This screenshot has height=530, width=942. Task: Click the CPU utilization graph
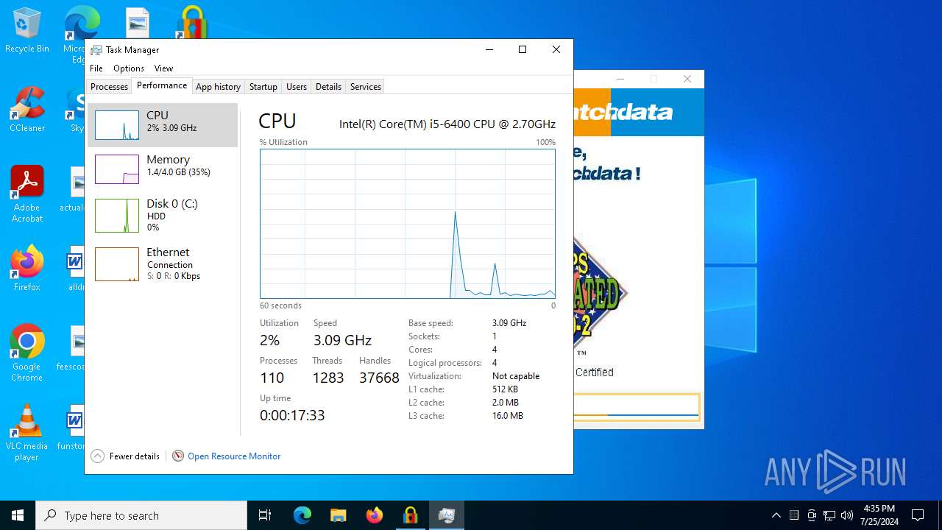(408, 224)
